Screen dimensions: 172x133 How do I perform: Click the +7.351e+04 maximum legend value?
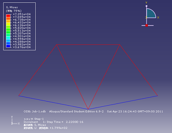click(22, 14)
